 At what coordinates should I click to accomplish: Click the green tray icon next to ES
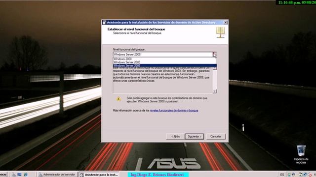[x=289, y=175]
